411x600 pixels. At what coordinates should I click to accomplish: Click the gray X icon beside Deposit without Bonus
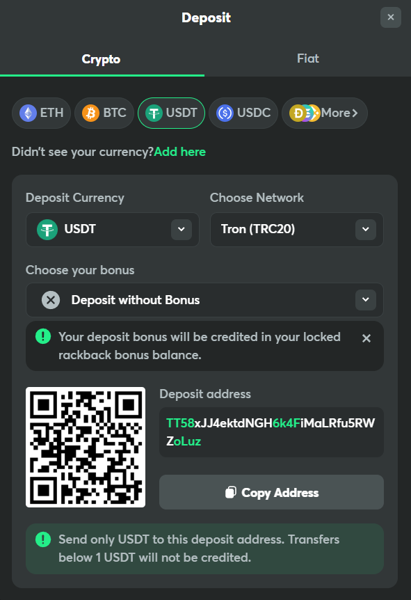51,300
